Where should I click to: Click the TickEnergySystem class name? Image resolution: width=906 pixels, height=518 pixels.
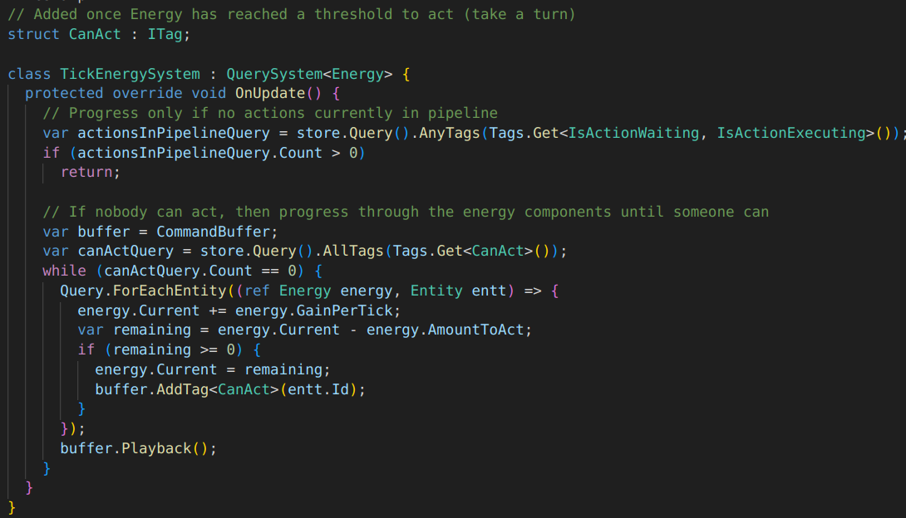tap(130, 74)
